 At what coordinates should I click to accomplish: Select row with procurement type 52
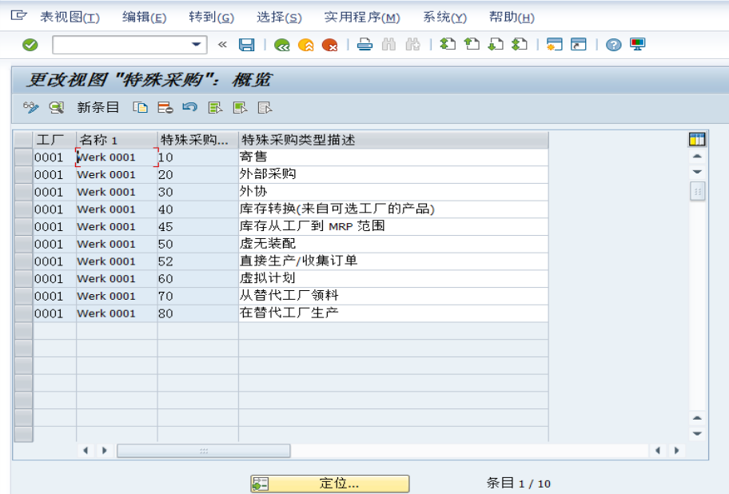click(x=23, y=261)
